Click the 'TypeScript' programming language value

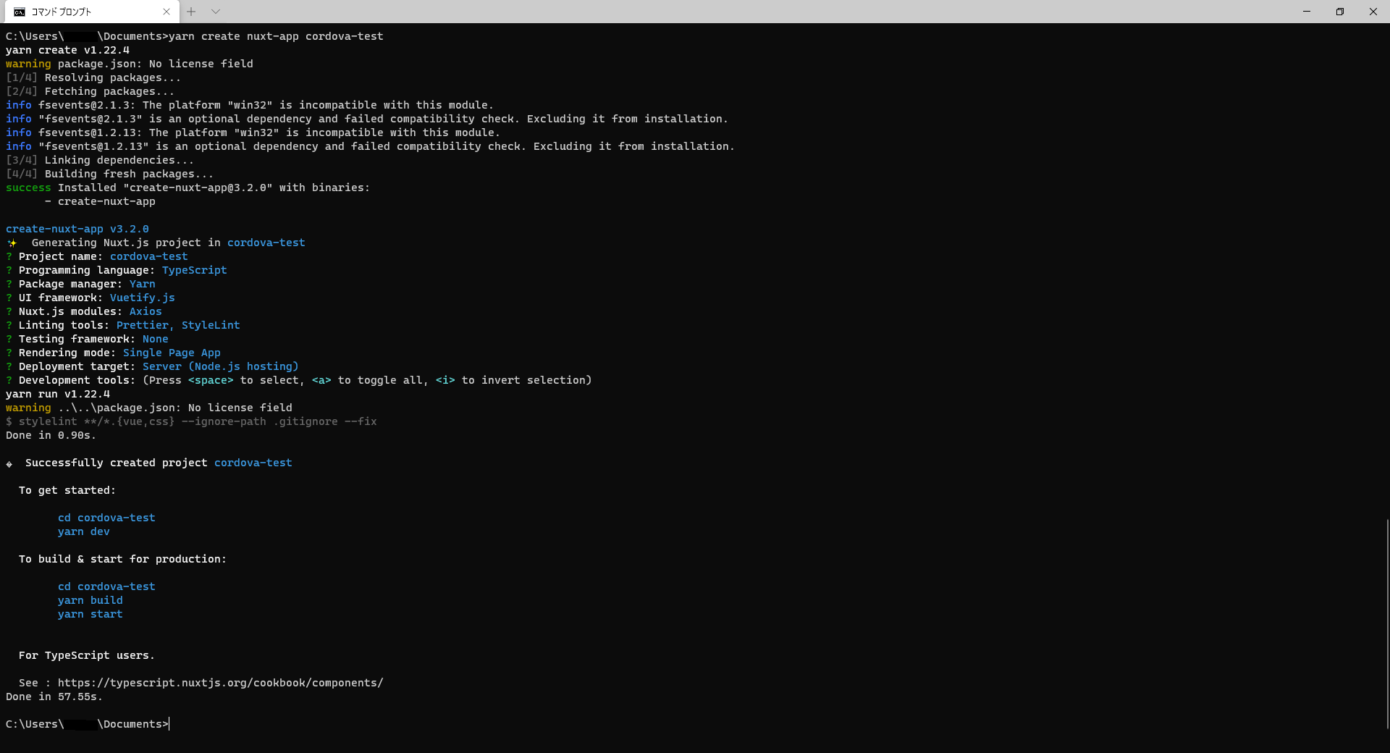[x=195, y=270]
